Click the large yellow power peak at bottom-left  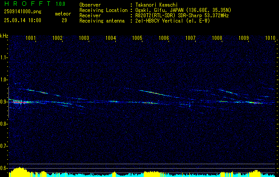pyautogui.click(x=18, y=172)
